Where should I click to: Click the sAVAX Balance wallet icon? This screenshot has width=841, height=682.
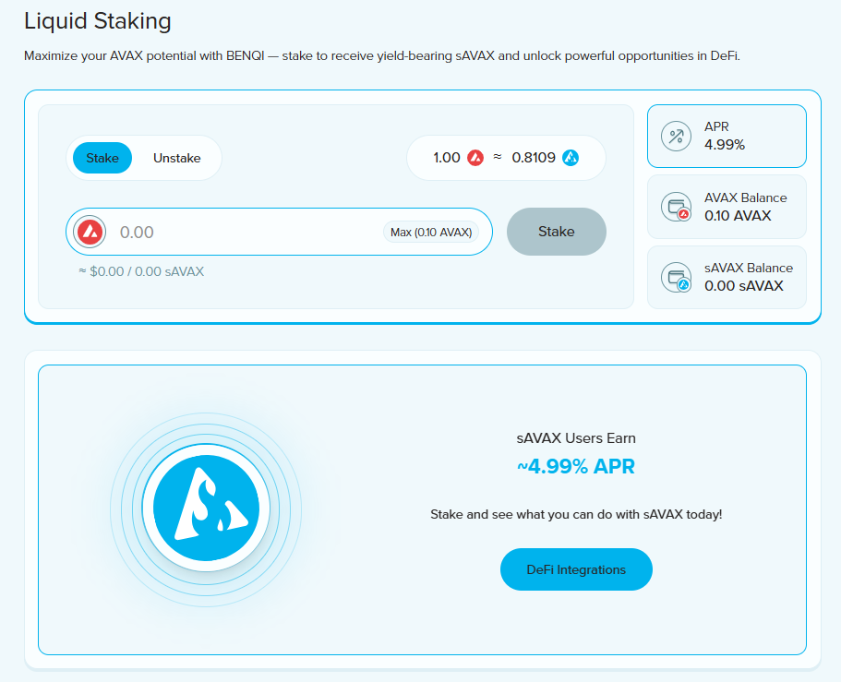pyautogui.click(x=677, y=277)
